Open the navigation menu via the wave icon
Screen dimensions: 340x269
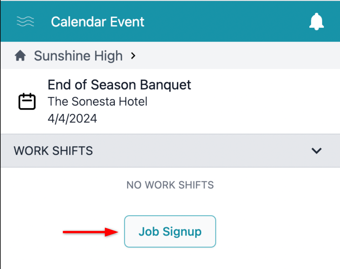(25, 22)
